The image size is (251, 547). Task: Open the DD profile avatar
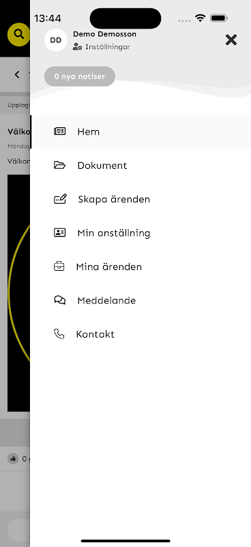click(x=56, y=40)
